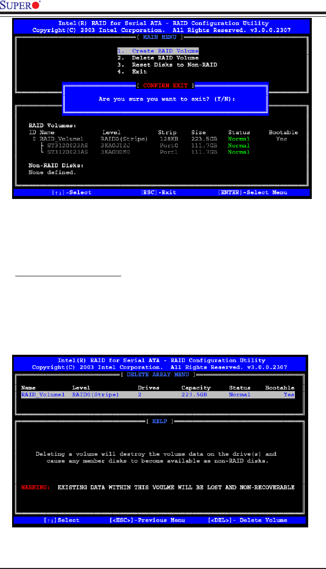Click the green 'Normal' status of RAID_Volume1 row
The image size is (326, 569).
coord(239,139)
